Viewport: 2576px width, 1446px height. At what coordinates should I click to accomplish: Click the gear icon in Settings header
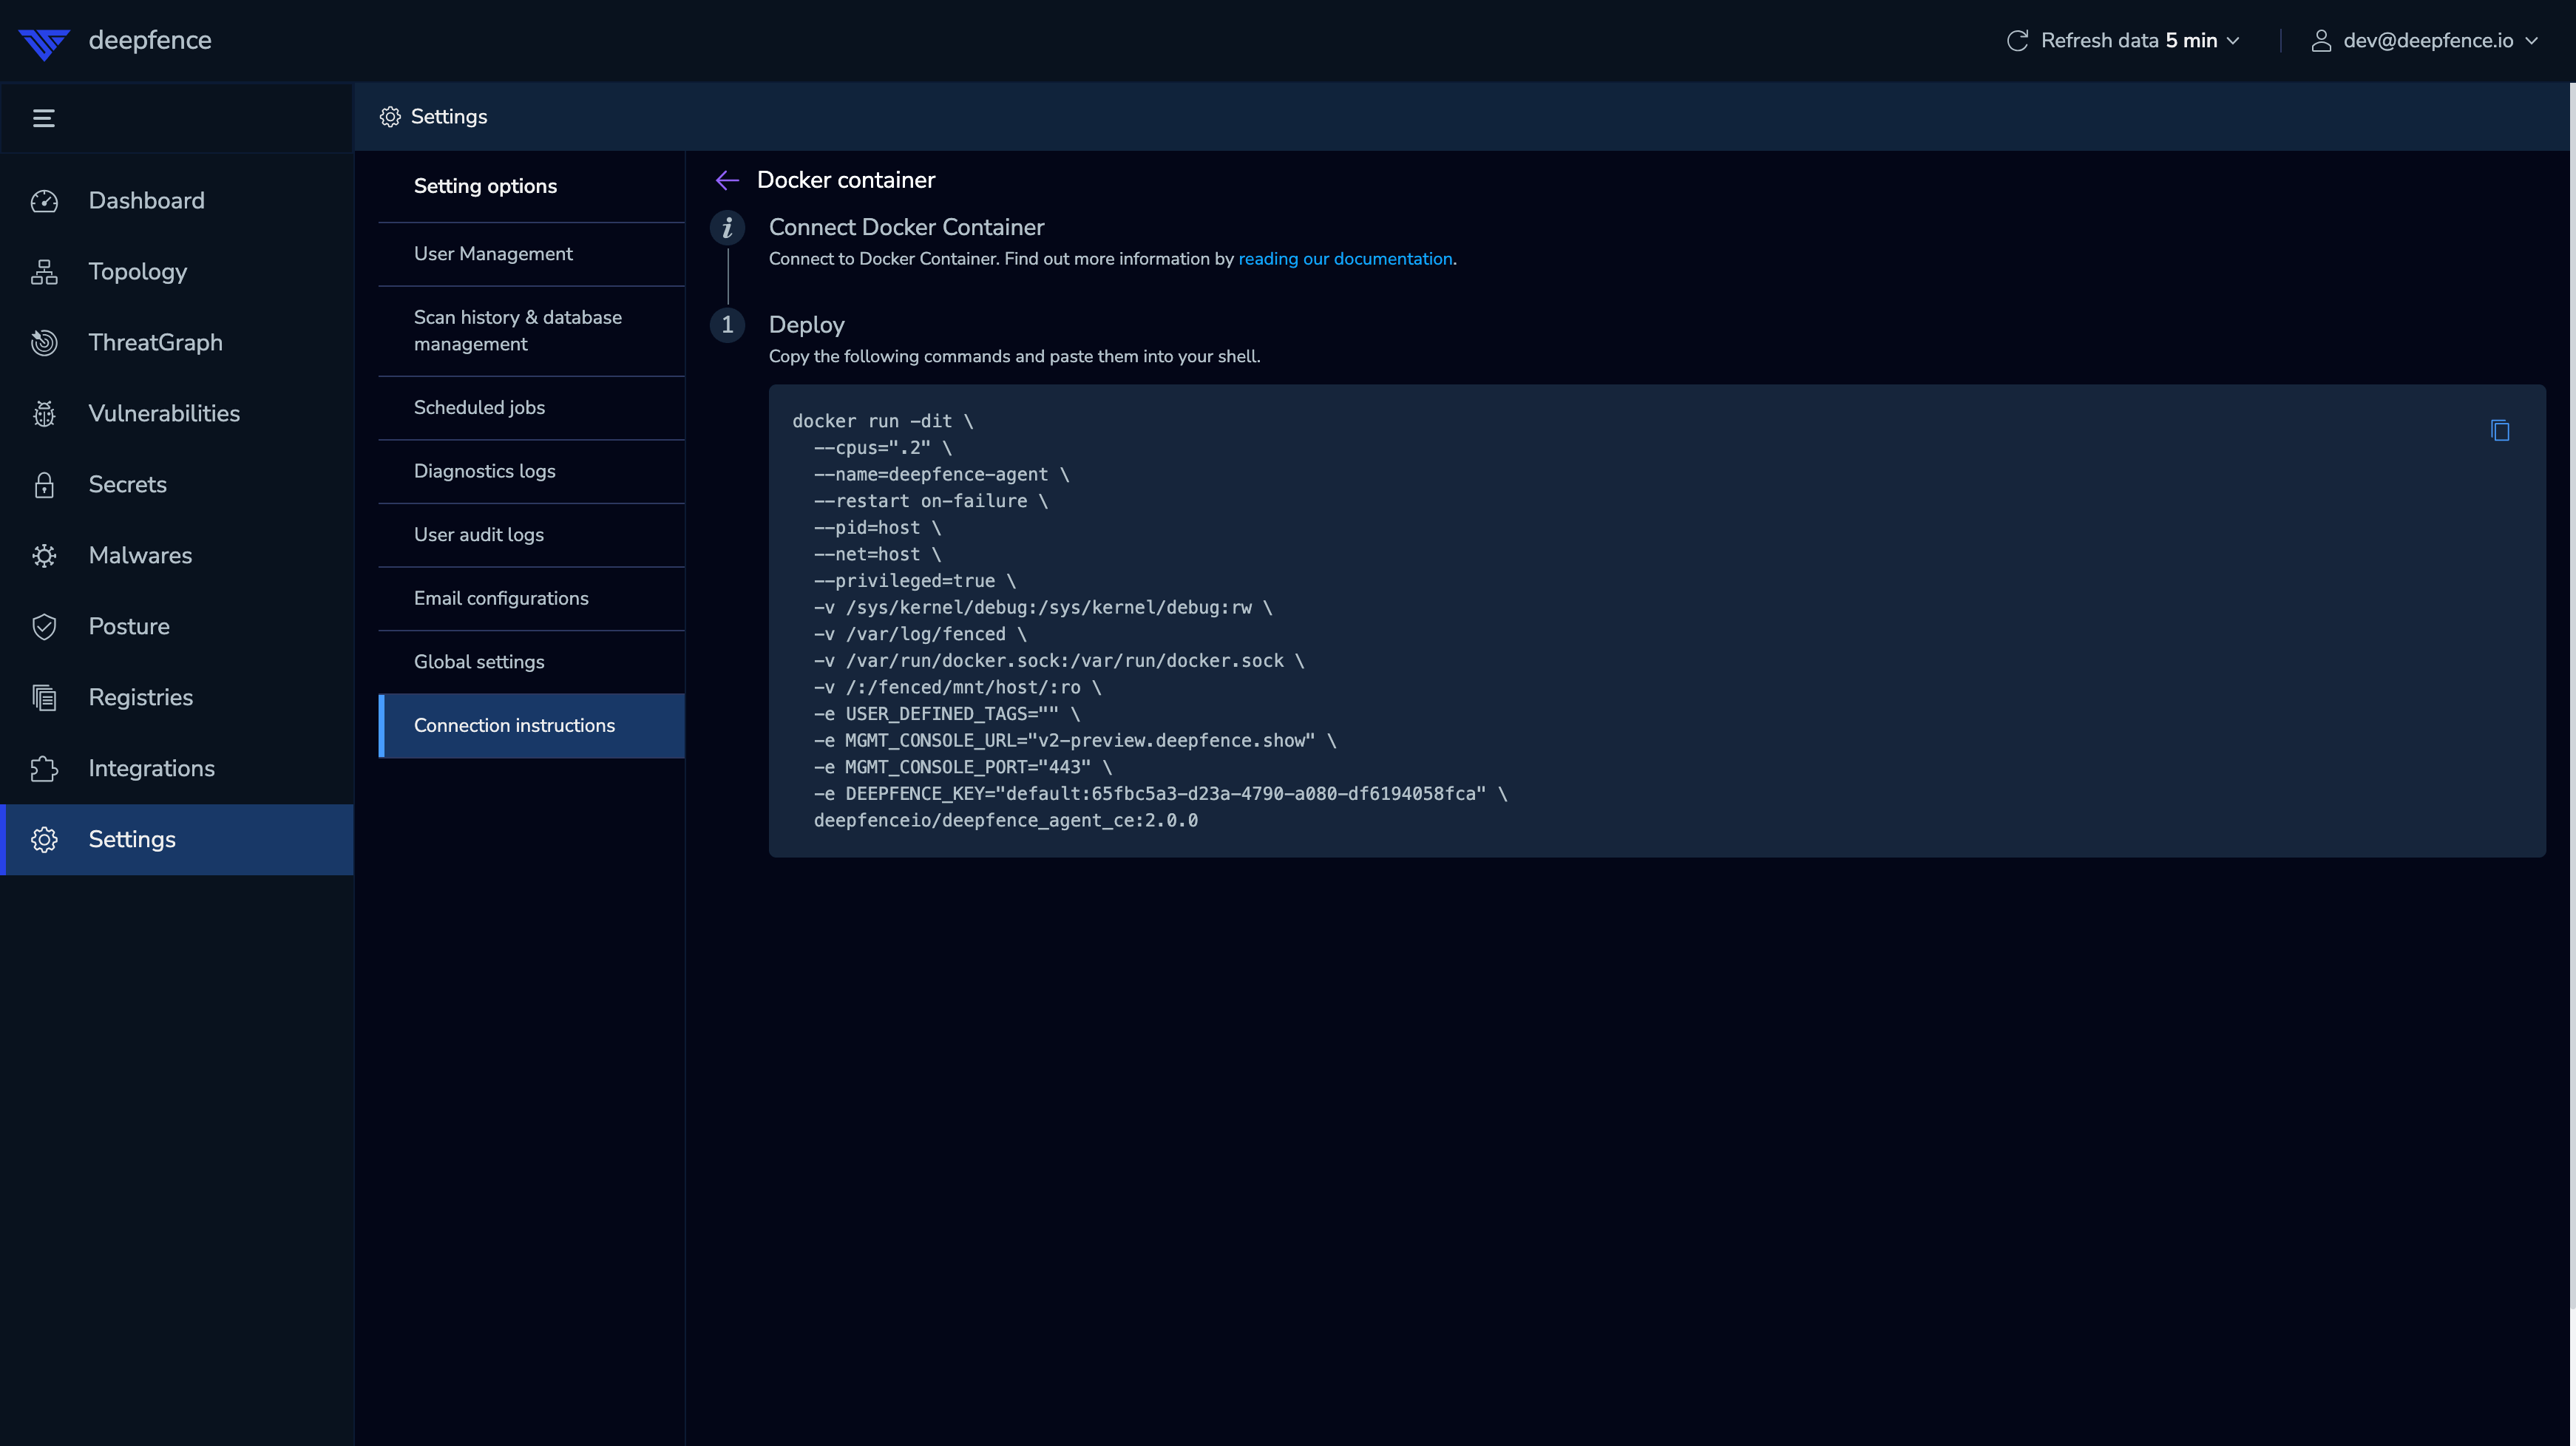(x=390, y=117)
